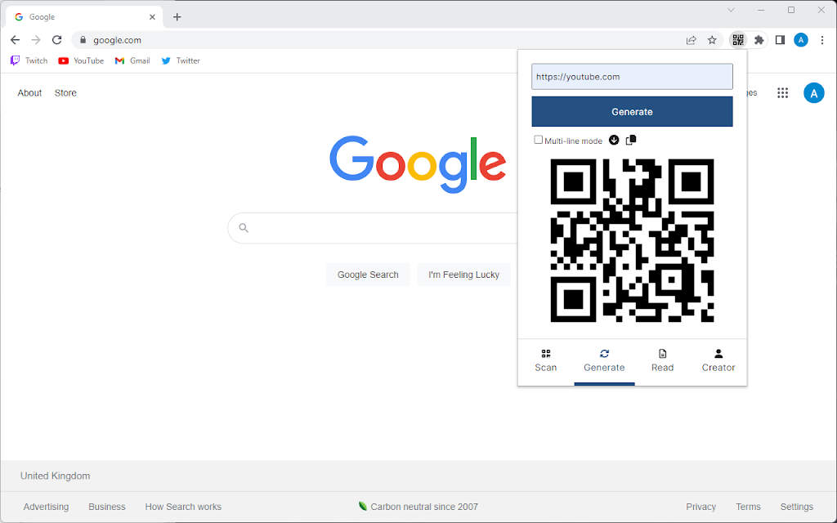Open How Search works link

[x=183, y=507]
